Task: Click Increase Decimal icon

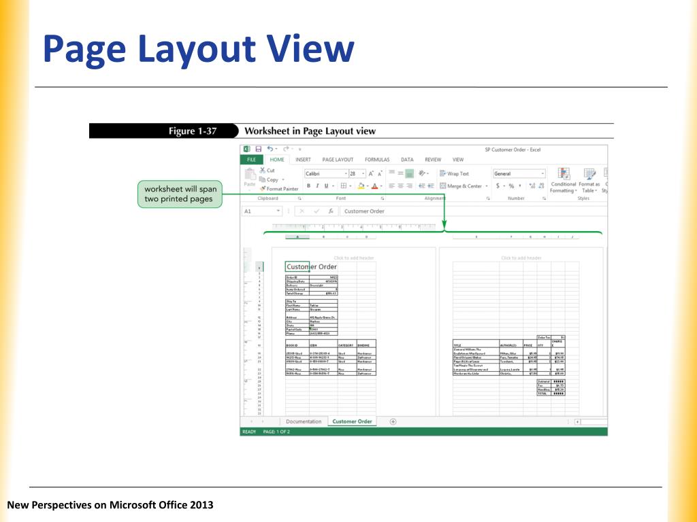Action: (532, 186)
